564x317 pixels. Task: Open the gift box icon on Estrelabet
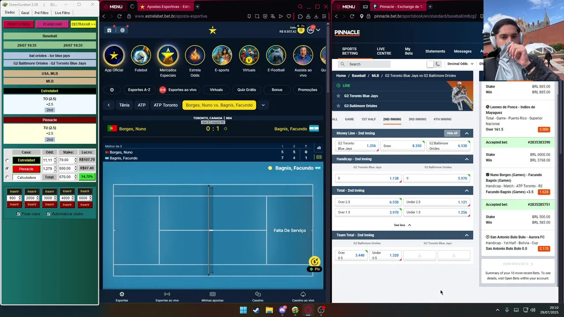pyautogui.click(x=109, y=30)
